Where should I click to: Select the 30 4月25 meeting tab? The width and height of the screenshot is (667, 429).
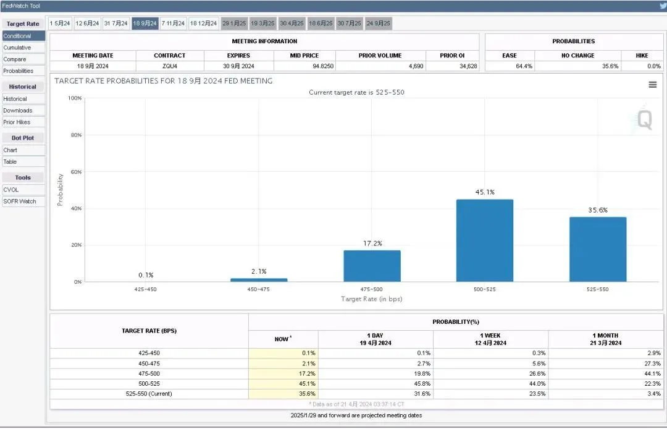pos(292,23)
